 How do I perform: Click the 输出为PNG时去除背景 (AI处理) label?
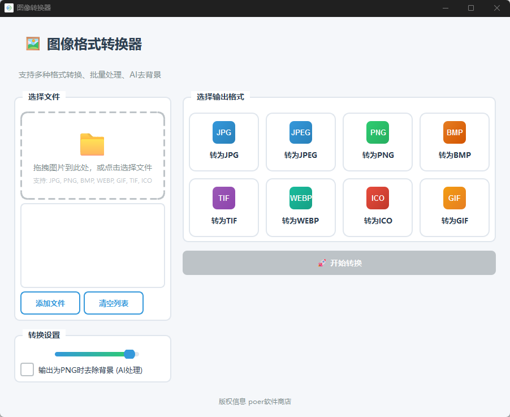coord(90,370)
